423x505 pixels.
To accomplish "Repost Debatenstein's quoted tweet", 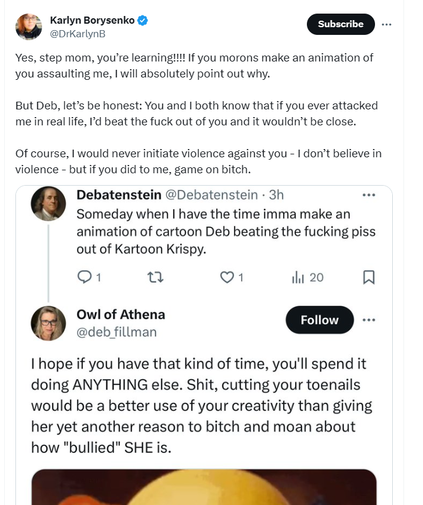I will [x=155, y=277].
